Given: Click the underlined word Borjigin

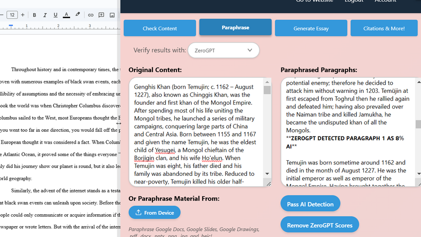Looking at the screenshot, I should coord(144,158).
